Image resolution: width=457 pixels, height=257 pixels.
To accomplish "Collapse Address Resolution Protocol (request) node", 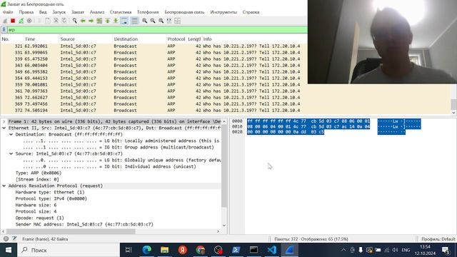I will 4,186.
